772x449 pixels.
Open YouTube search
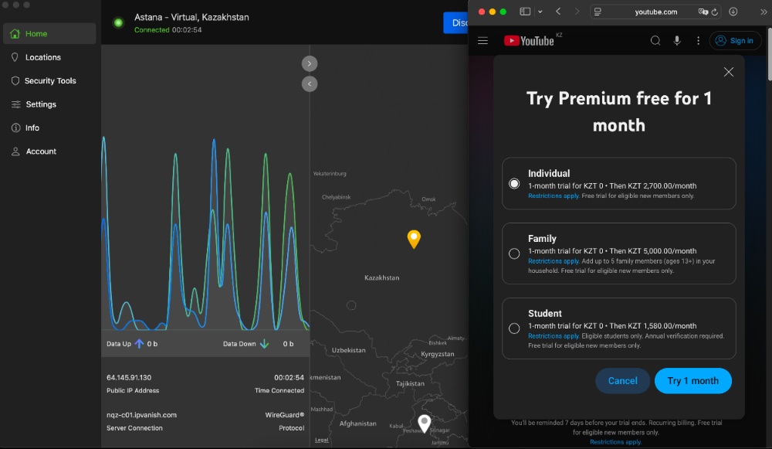655,41
